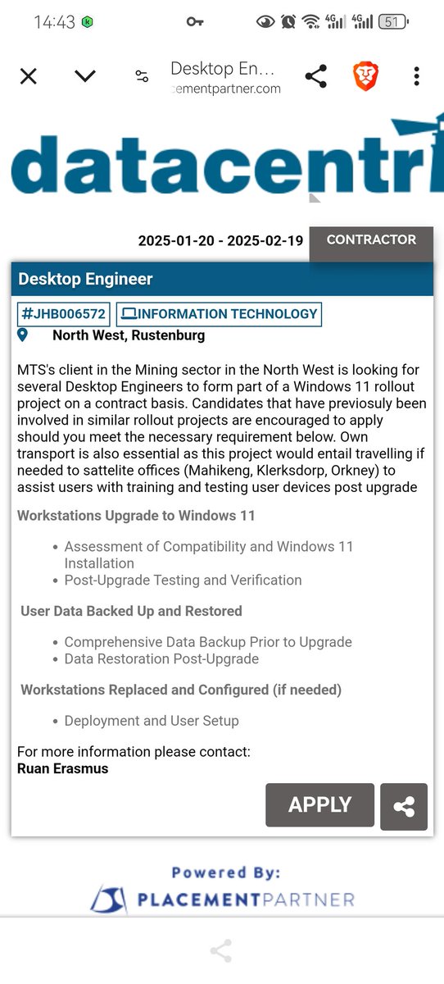Tap the APPLY button

pyautogui.click(x=319, y=805)
